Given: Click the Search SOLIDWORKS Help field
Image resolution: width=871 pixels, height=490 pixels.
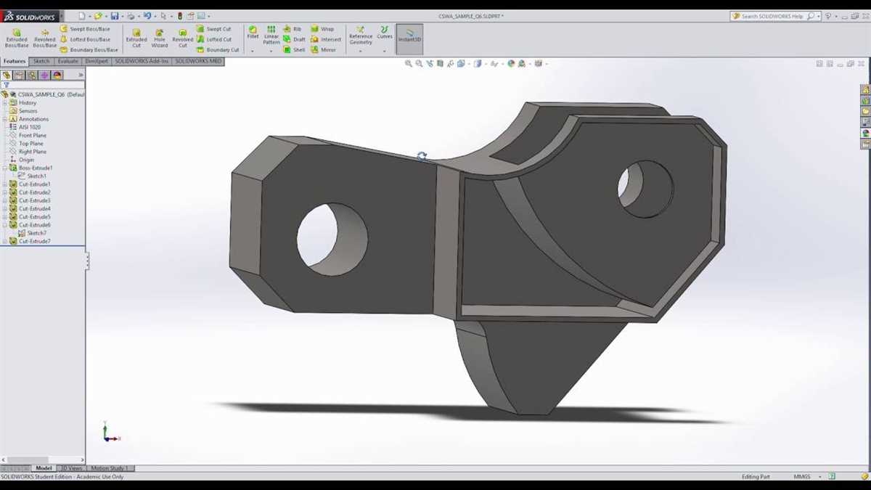Looking at the screenshot, I should click(x=772, y=16).
